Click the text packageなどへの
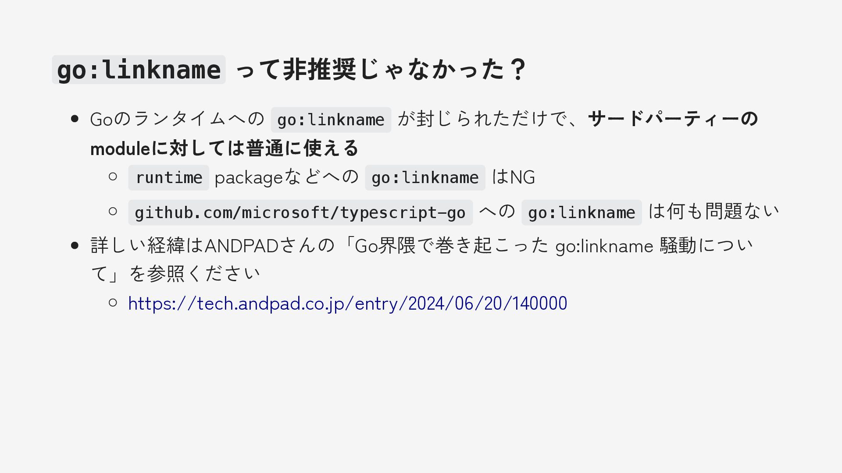Image resolution: width=842 pixels, height=473 pixels. coord(286,177)
